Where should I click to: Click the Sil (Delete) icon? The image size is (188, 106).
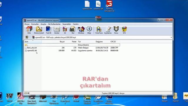click(x=65, y=30)
